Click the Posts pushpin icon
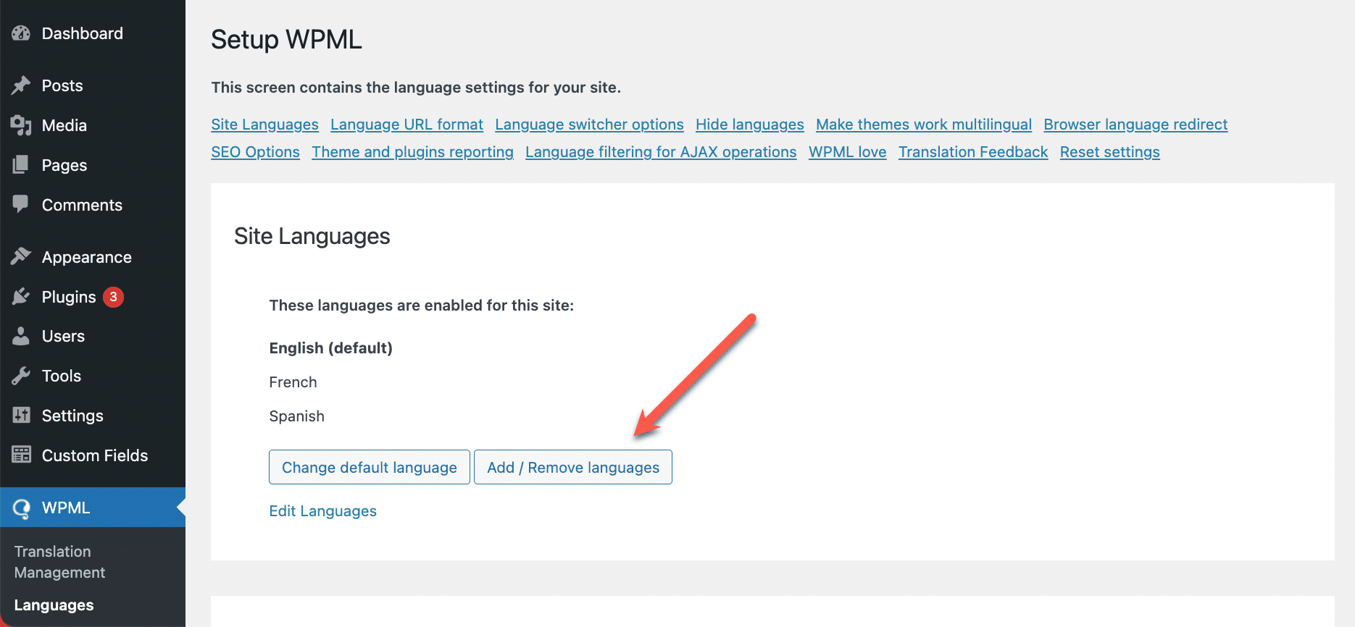The image size is (1355, 627). [21, 85]
